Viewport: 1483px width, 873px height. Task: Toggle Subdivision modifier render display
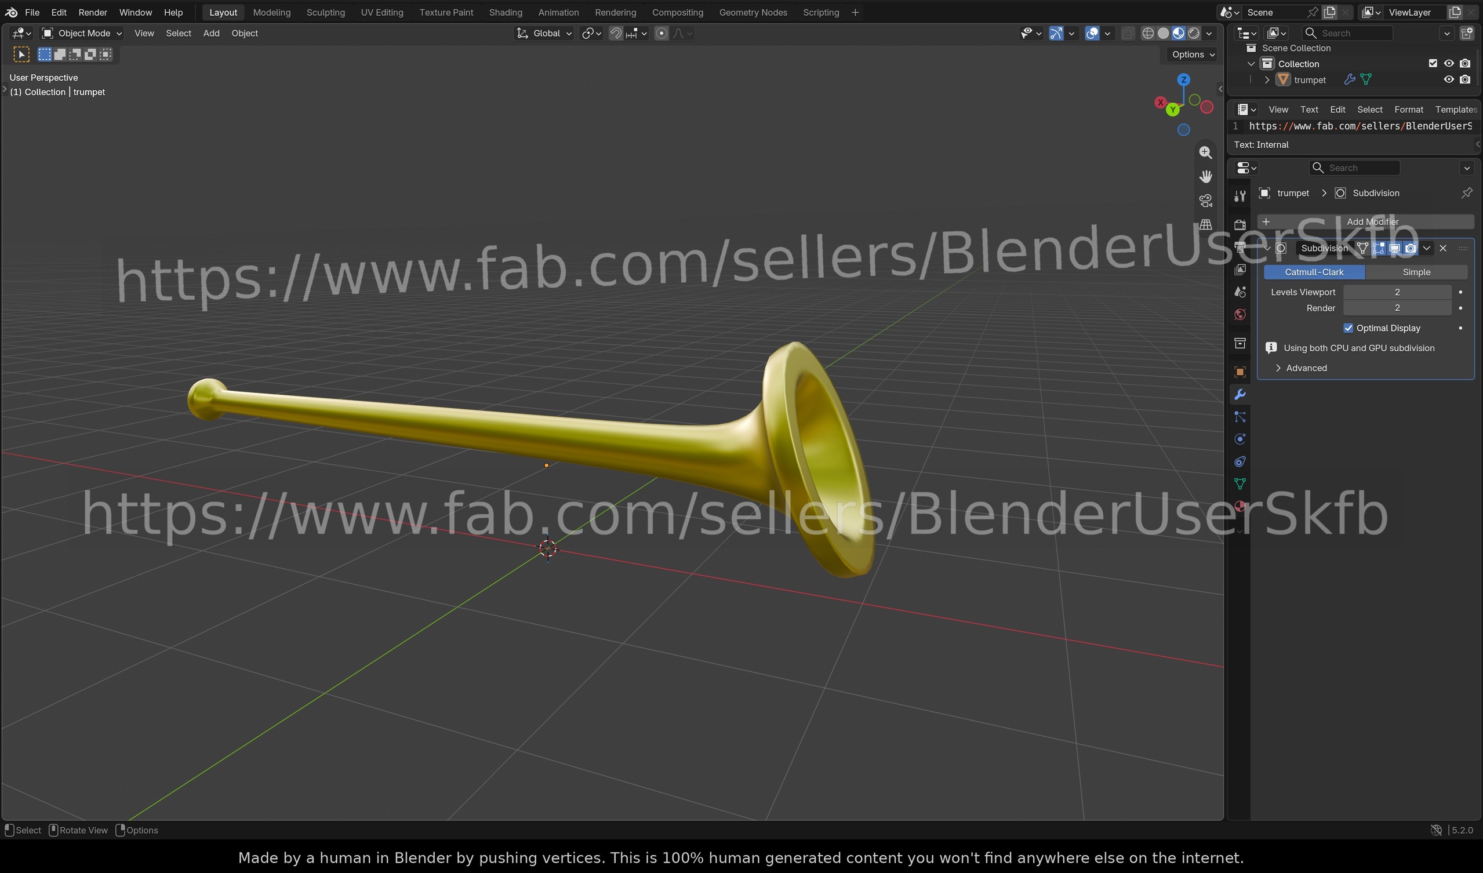pyautogui.click(x=1410, y=248)
